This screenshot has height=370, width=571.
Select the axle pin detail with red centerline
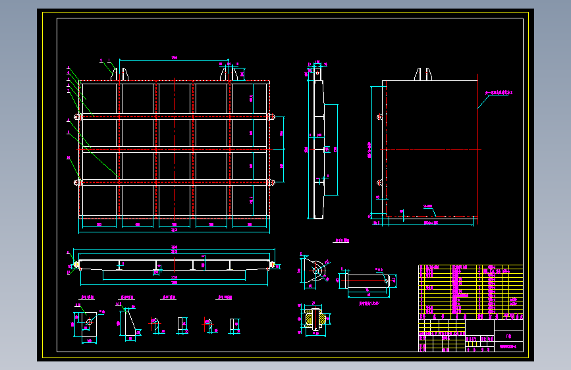[369, 280]
